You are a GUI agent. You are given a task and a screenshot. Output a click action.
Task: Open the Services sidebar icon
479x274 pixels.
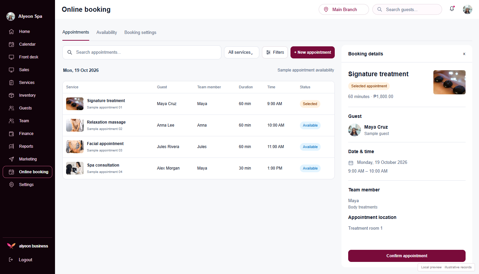pyautogui.click(x=11, y=83)
